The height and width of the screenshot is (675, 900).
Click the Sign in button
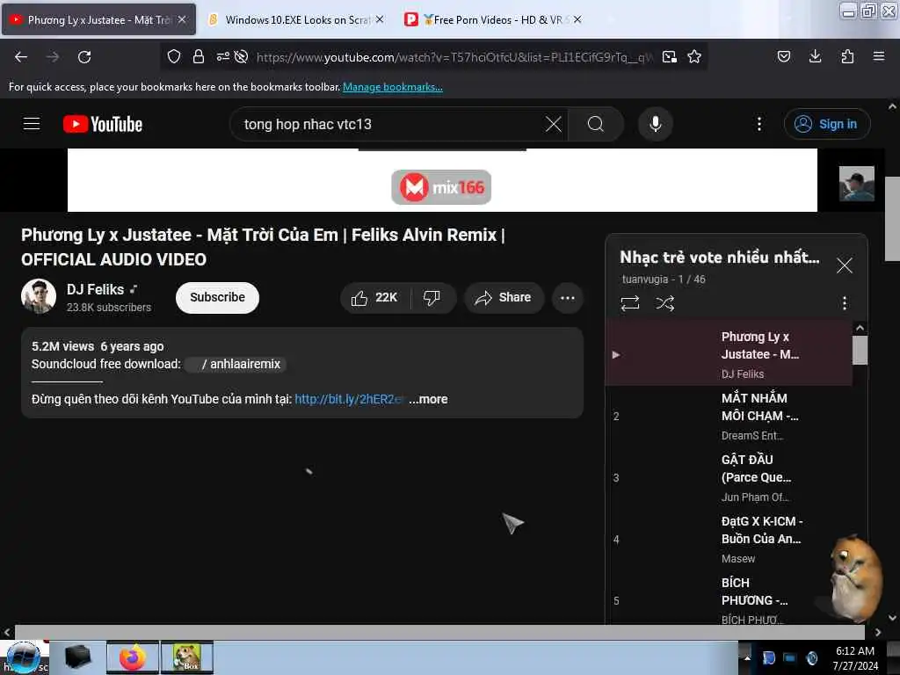point(827,124)
